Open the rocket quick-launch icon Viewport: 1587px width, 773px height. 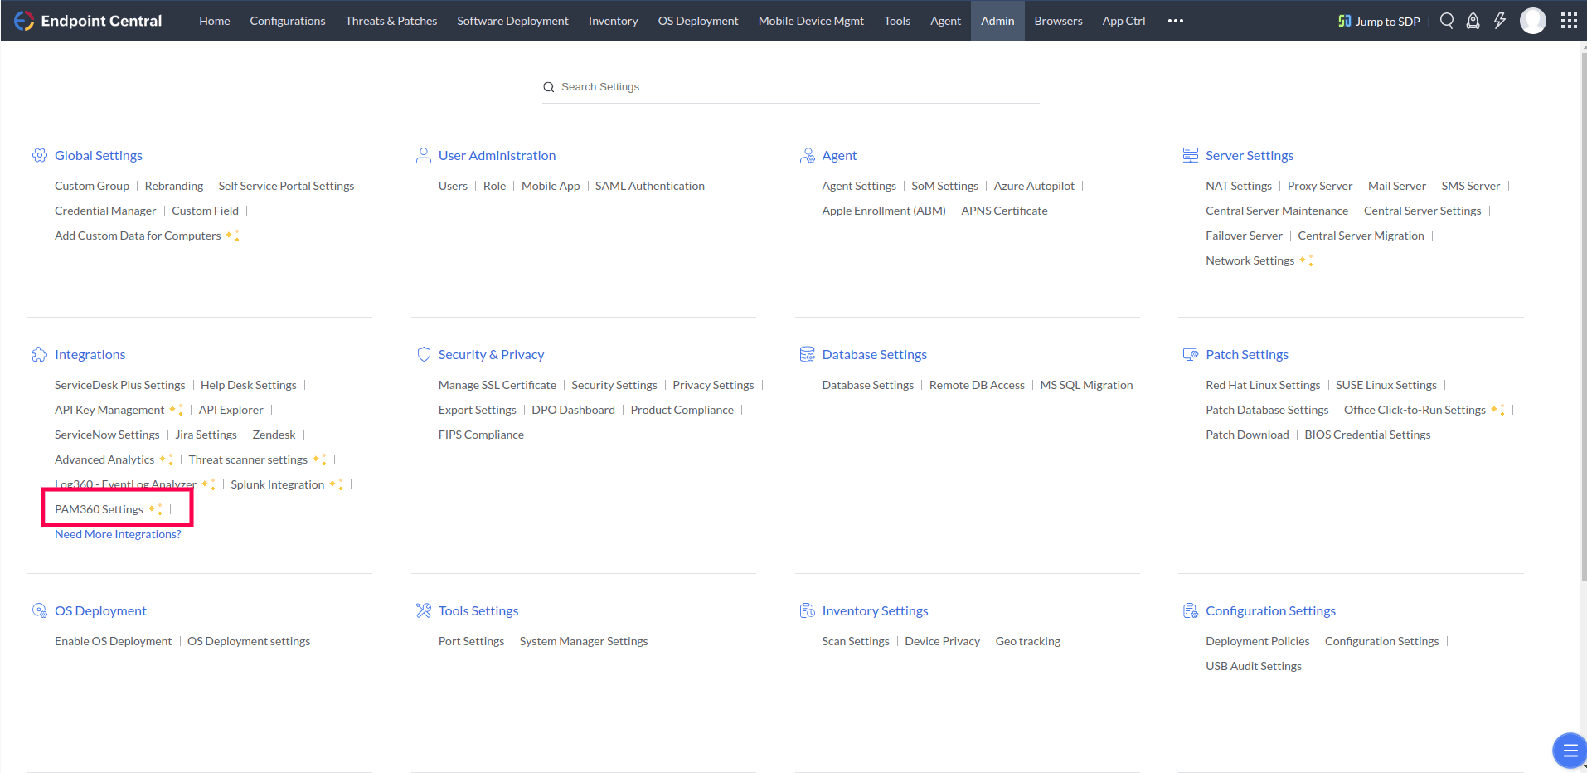coord(1473,21)
